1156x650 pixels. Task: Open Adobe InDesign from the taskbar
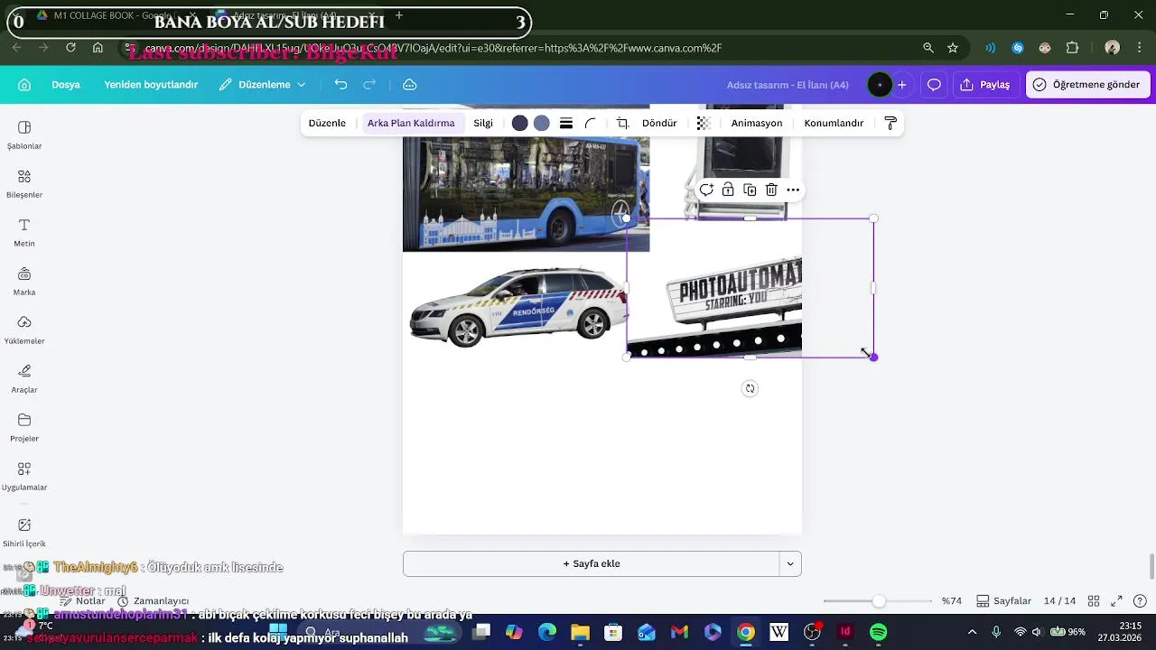coord(845,632)
